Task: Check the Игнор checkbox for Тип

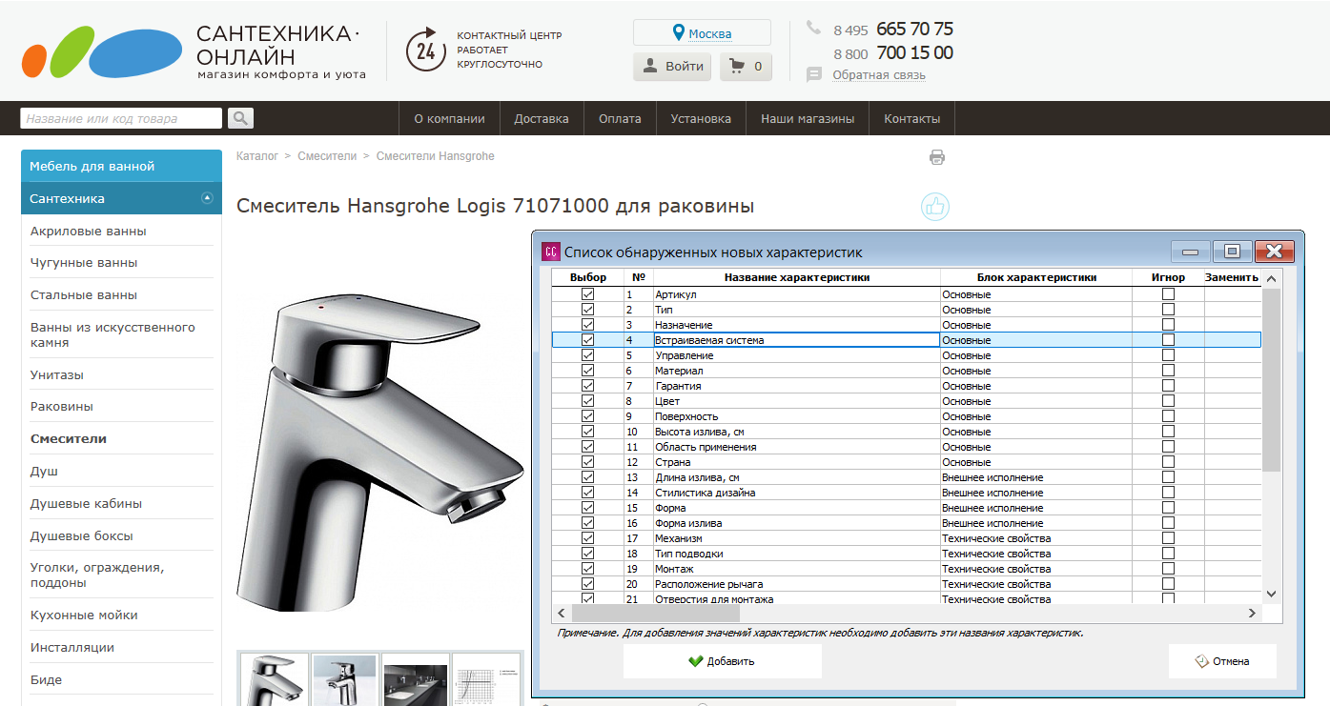Action: (1168, 310)
